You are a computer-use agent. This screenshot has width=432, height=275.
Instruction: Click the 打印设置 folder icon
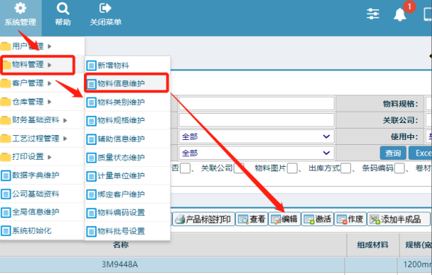click(6, 157)
